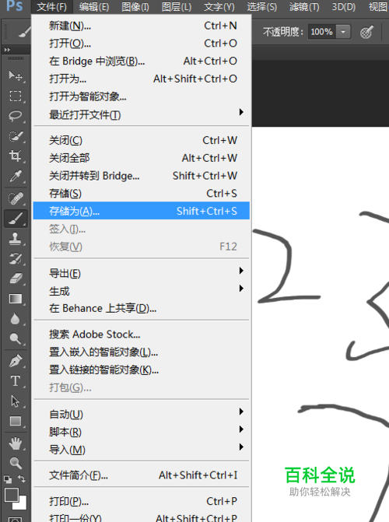
Task: Click the Photoshop Ps logo
Action: coord(15,5)
